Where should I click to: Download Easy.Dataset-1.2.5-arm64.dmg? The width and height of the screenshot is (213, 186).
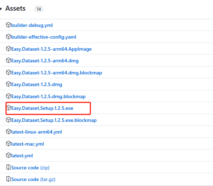[x=45, y=61]
